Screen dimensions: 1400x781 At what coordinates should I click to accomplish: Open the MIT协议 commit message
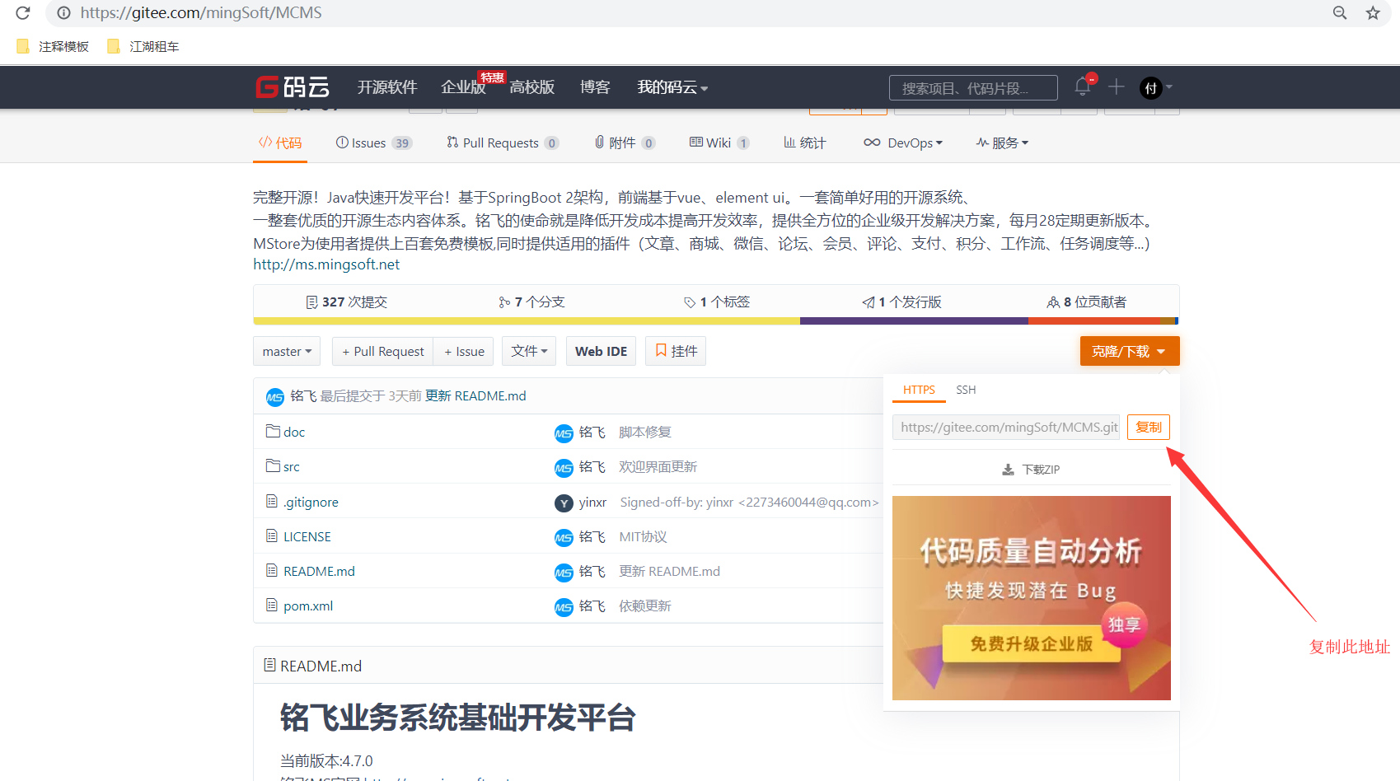pyautogui.click(x=644, y=536)
